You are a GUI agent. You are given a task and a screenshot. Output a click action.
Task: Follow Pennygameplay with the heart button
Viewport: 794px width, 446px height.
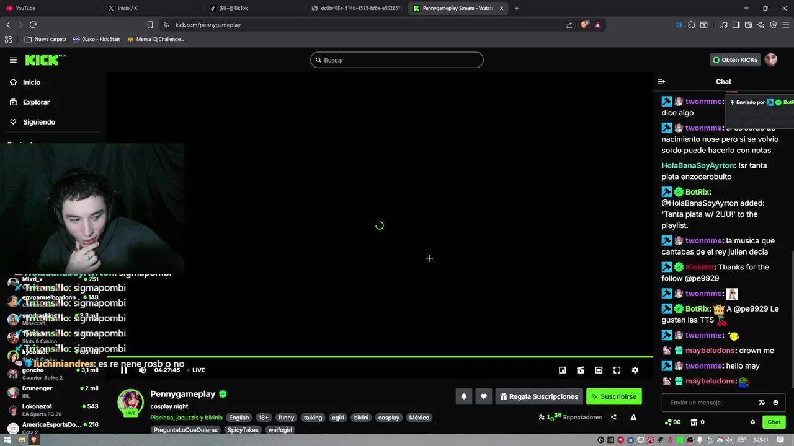[484, 396]
